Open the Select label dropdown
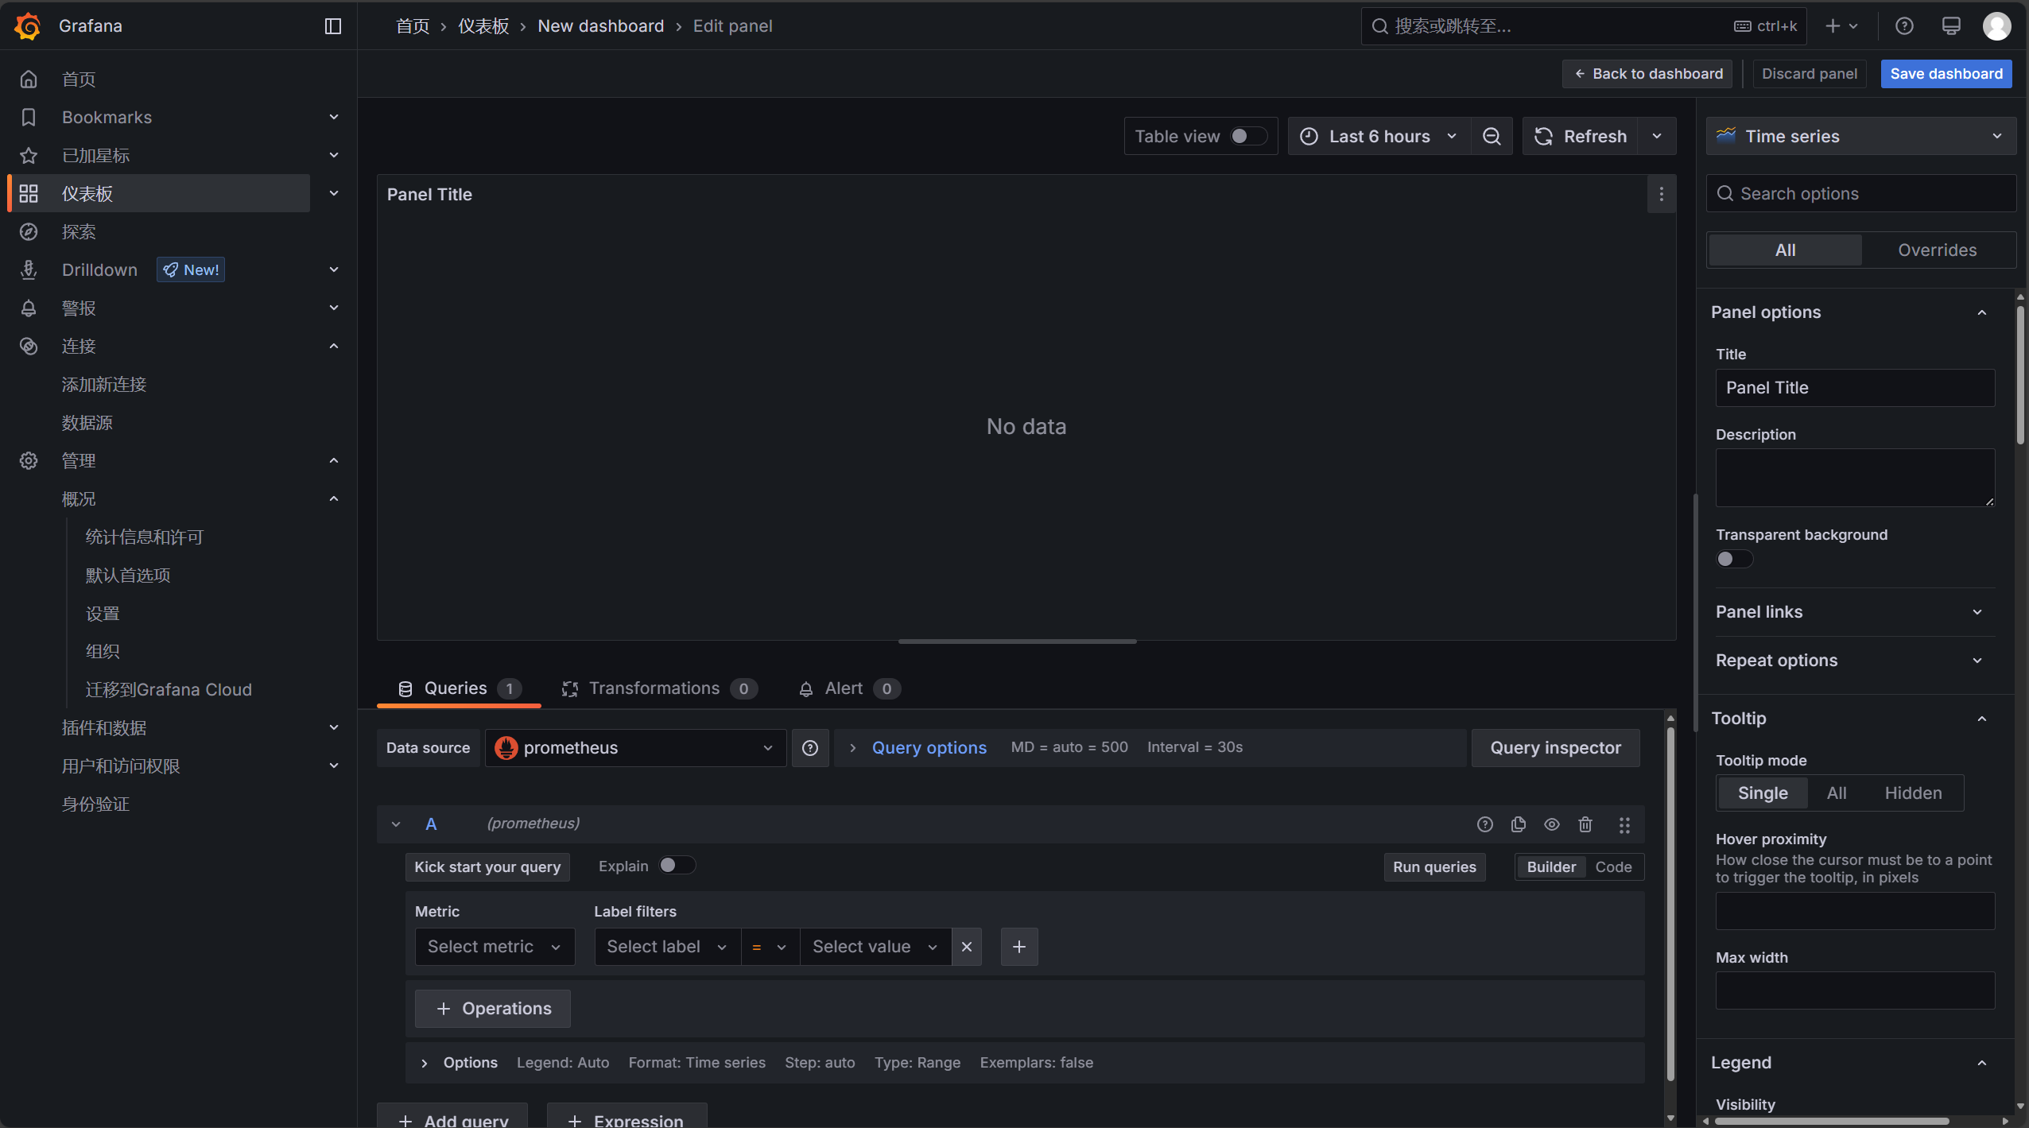 coord(668,947)
